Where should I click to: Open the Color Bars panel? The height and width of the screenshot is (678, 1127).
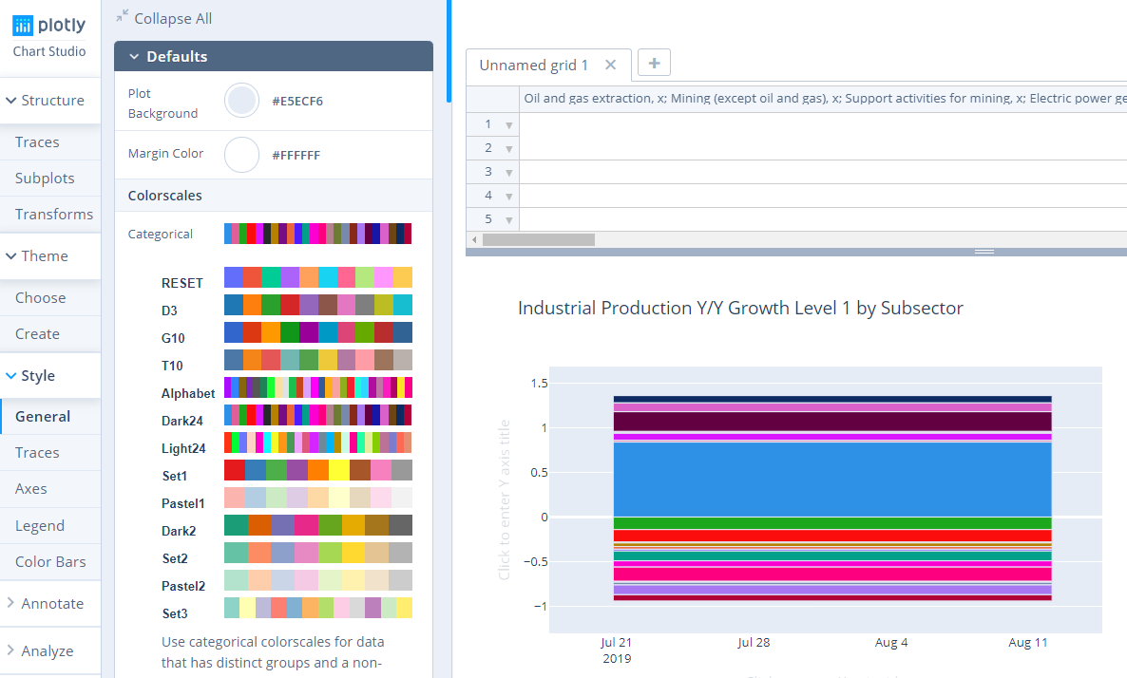click(x=50, y=562)
